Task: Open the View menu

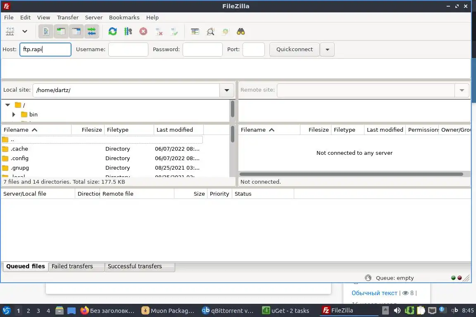Action: pos(43,18)
